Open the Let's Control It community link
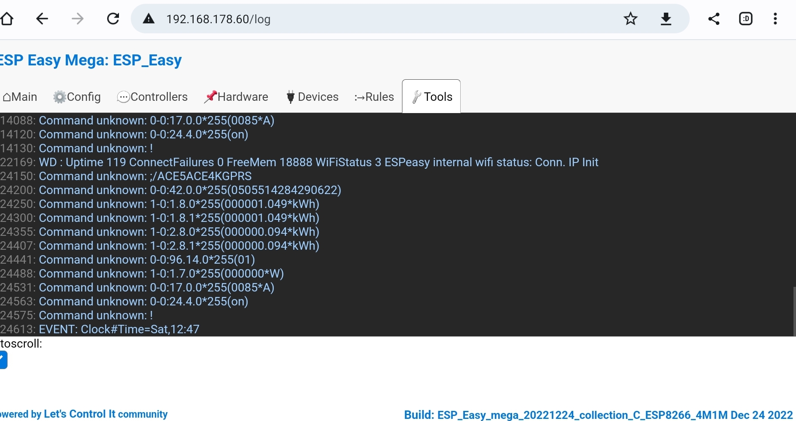This screenshot has height=421, width=796. pos(105,414)
